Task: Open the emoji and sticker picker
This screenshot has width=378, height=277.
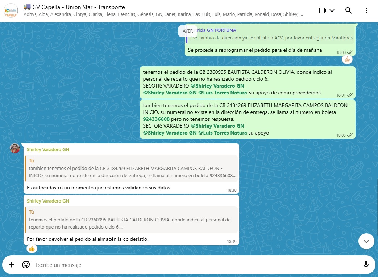Action: coord(26,265)
